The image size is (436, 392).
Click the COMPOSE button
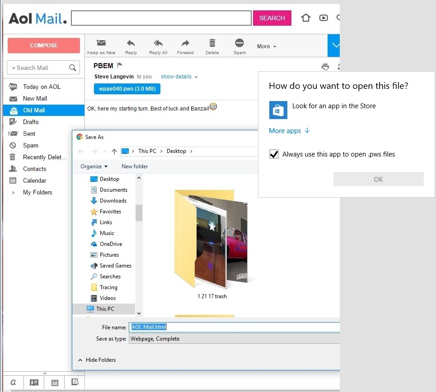pyautogui.click(x=44, y=45)
